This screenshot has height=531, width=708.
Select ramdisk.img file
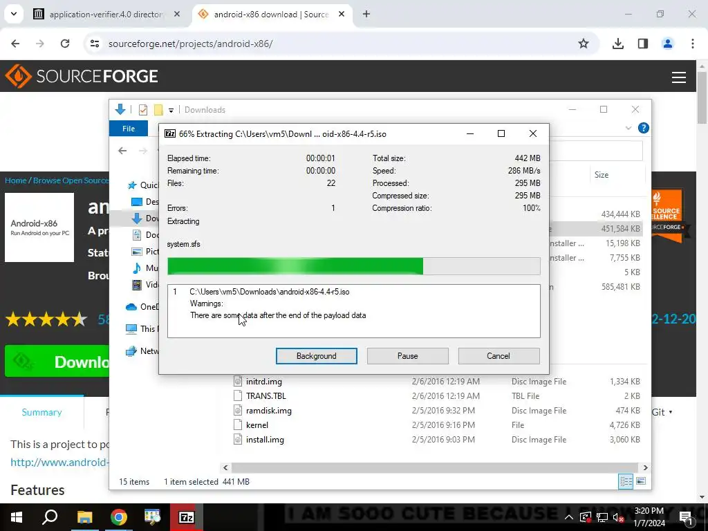pyautogui.click(x=269, y=411)
